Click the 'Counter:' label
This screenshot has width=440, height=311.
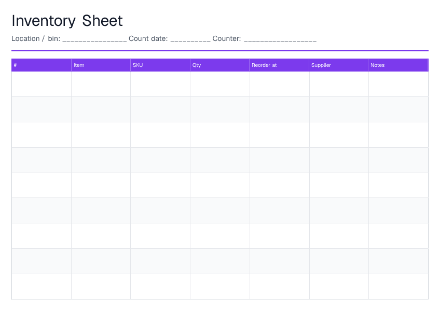pyautogui.click(x=227, y=38)
